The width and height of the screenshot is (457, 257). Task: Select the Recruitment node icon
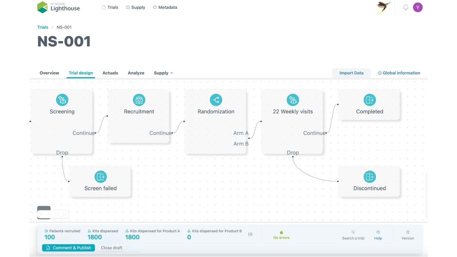[139, 100]
